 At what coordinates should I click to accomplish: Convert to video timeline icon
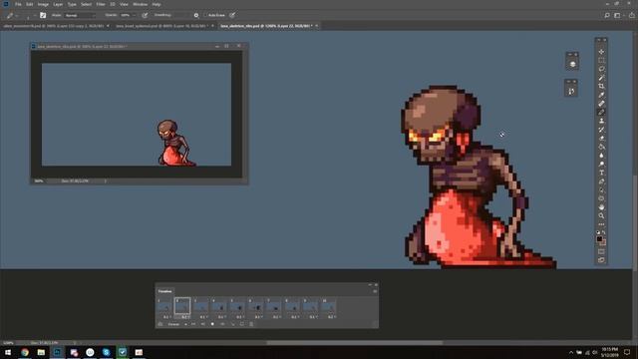(x=160, y=324)
